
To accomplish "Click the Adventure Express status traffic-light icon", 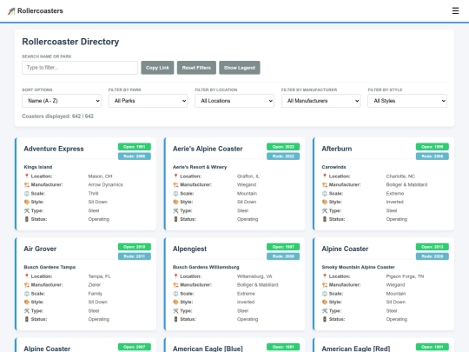I will 27,219.
